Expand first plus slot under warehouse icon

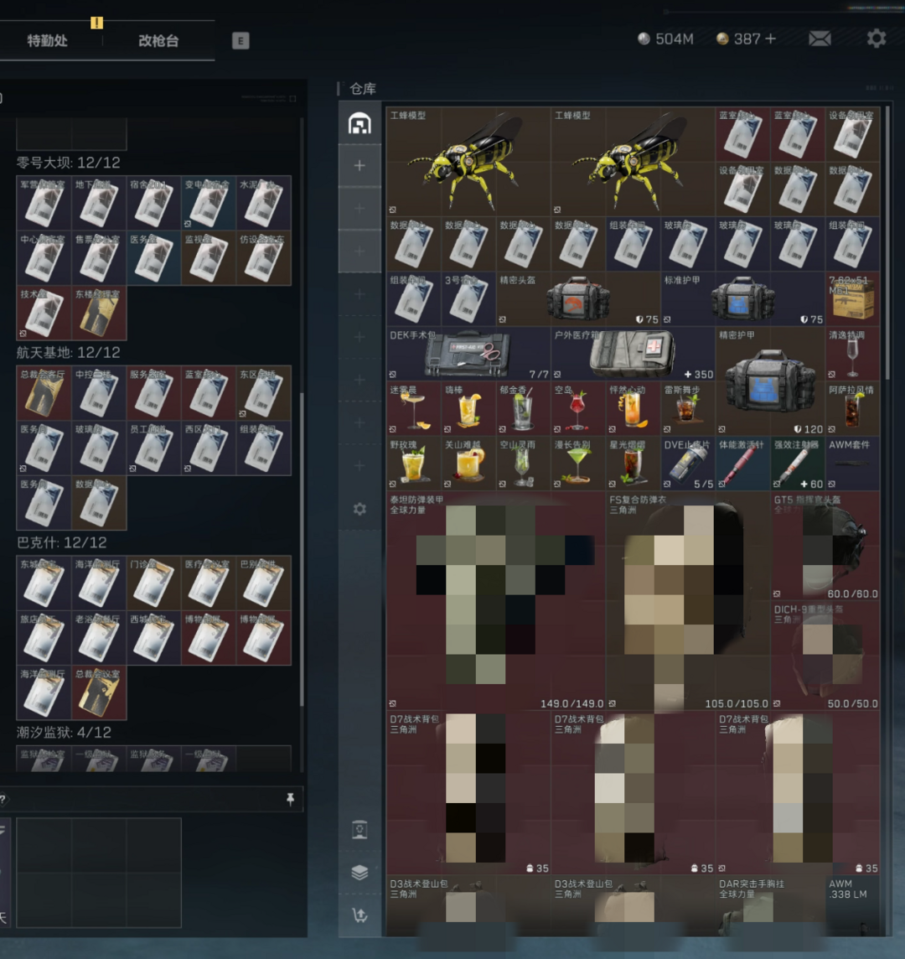359,166
